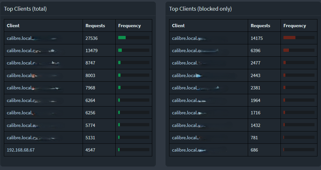Select the 1432 blocked requests value
Viewport: 321px width, 170px height.
(x=256, y=125)
